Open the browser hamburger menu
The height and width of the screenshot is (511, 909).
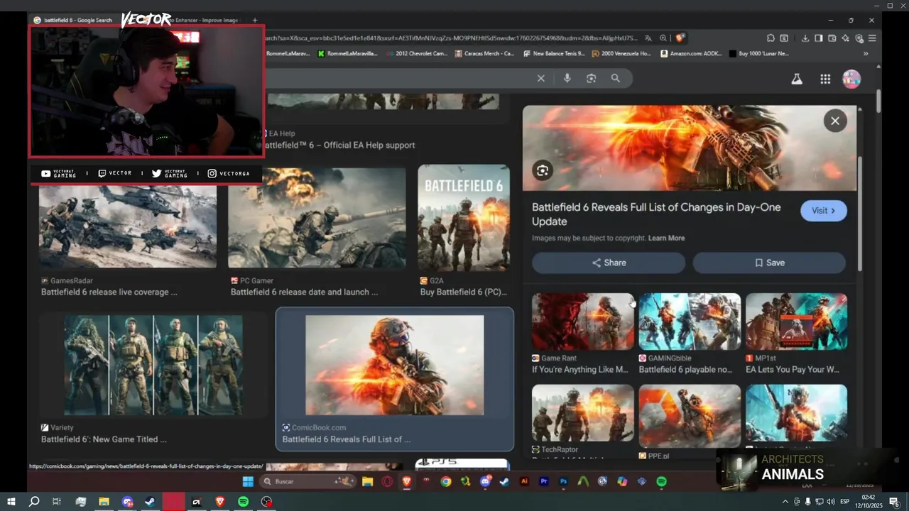[872, 38]
